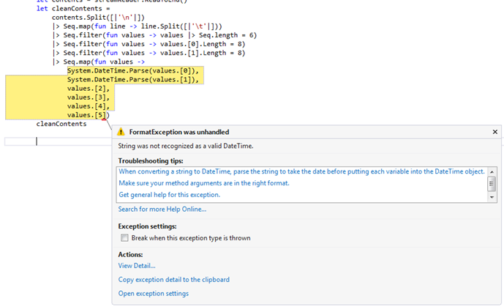Click 'Search for more Help Online' link
Screen dimensions: 504x307
pos(162,209)
